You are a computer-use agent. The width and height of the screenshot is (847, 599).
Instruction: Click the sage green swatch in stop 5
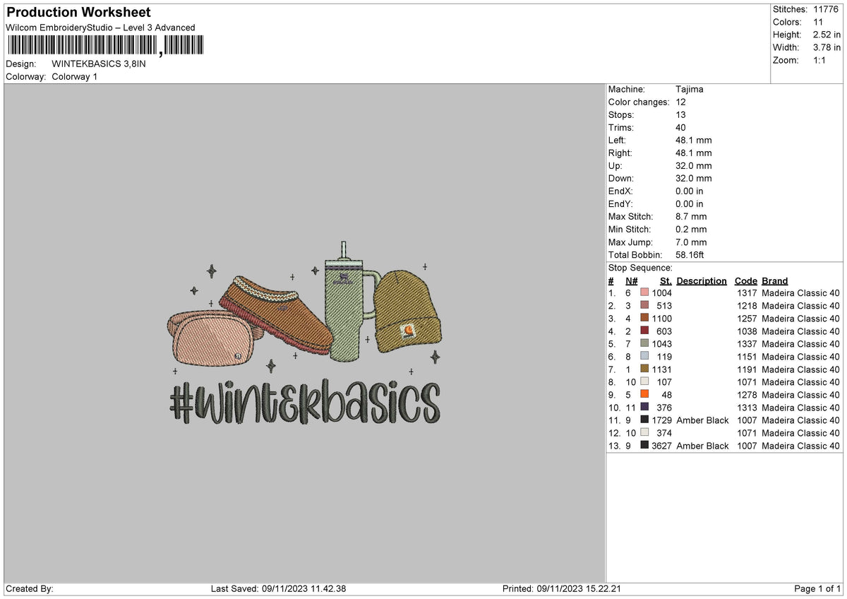(x=644, y=344)
